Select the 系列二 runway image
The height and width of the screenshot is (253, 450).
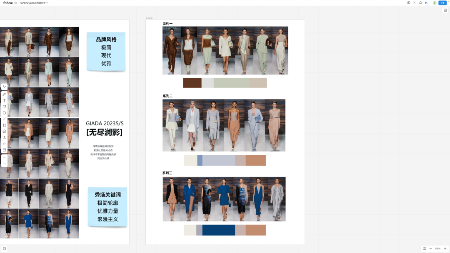pos(224,125)
